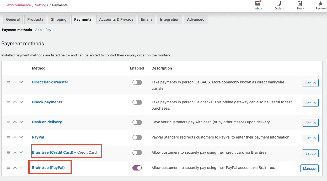
Task: Move Check payments up
Action: coord(15,102)
